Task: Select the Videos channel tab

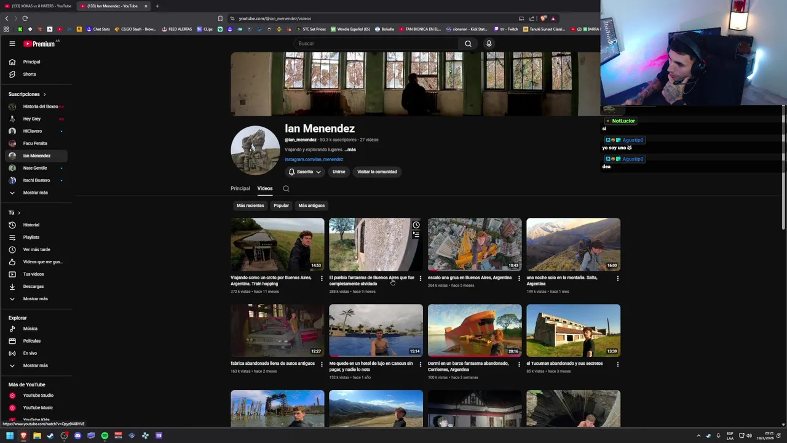Action: 265,188
